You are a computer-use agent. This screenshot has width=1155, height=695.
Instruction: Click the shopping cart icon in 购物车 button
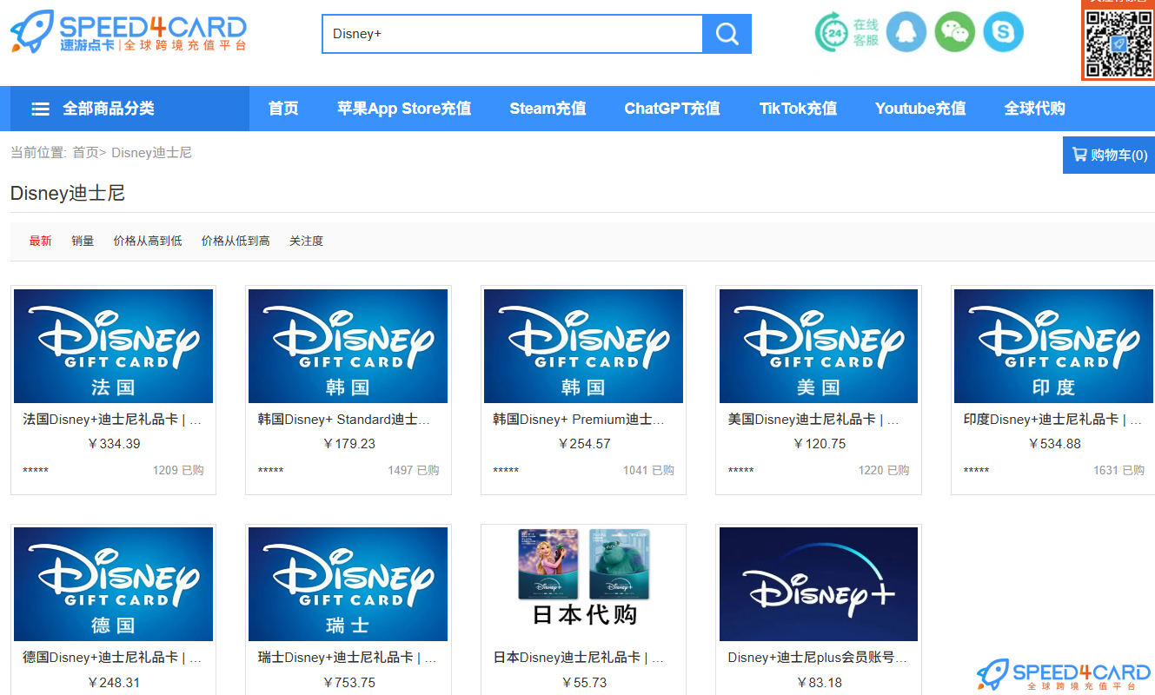(1079, 155)
